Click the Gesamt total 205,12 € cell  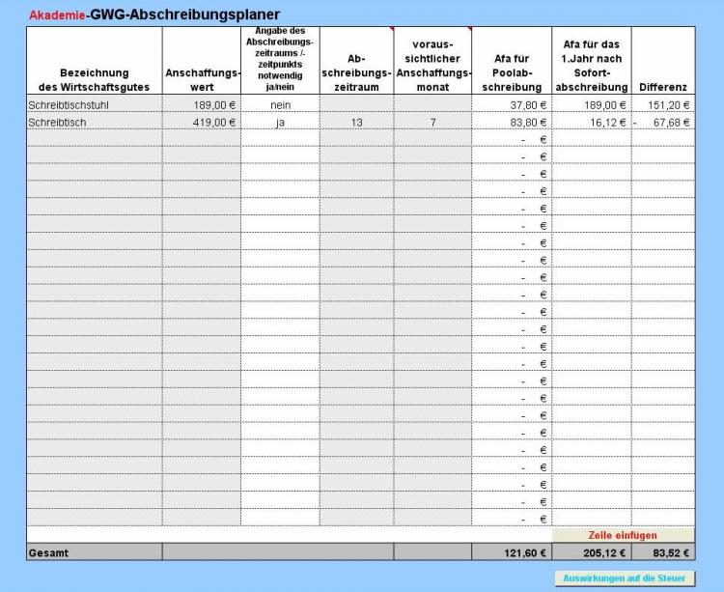pyautogui.click(x=591, y=553)
